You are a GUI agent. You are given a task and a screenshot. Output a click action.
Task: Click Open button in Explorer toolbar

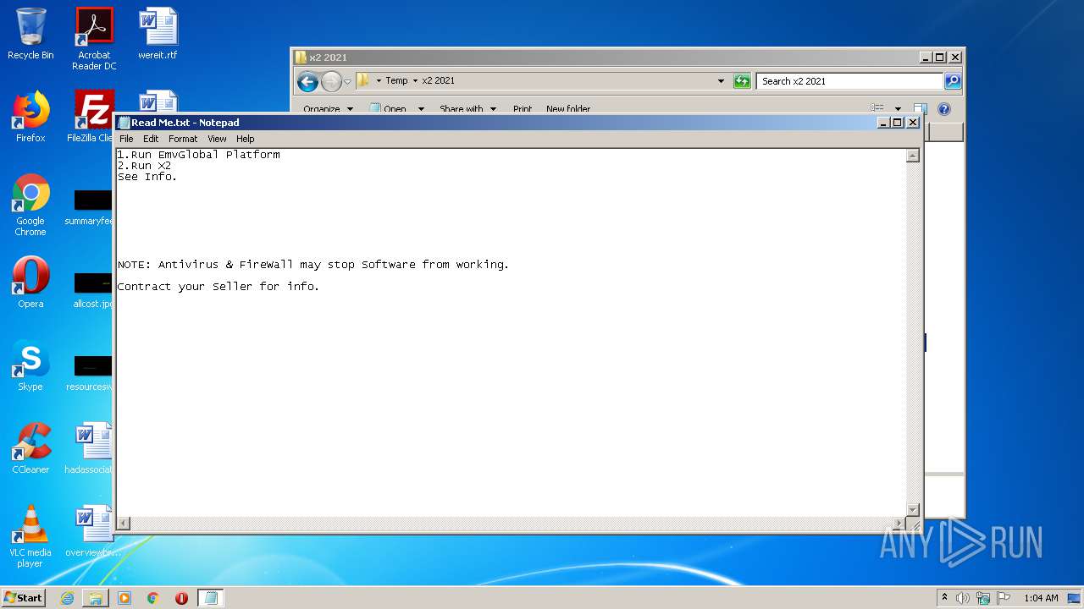coord(389,109)
